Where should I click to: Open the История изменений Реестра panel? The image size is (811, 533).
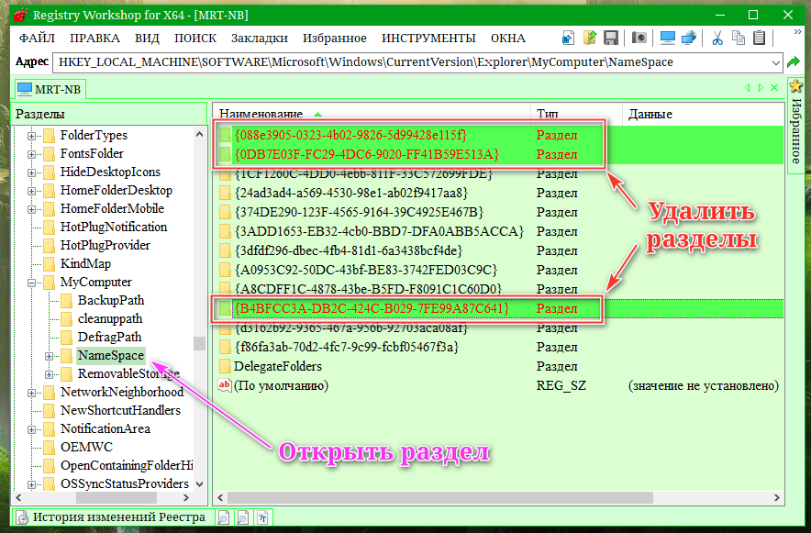[112, 517]
